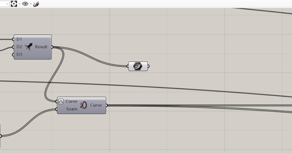292x153 pixels.
Task: Click the Curve output grip of Seam
Action: click(107, 106)
